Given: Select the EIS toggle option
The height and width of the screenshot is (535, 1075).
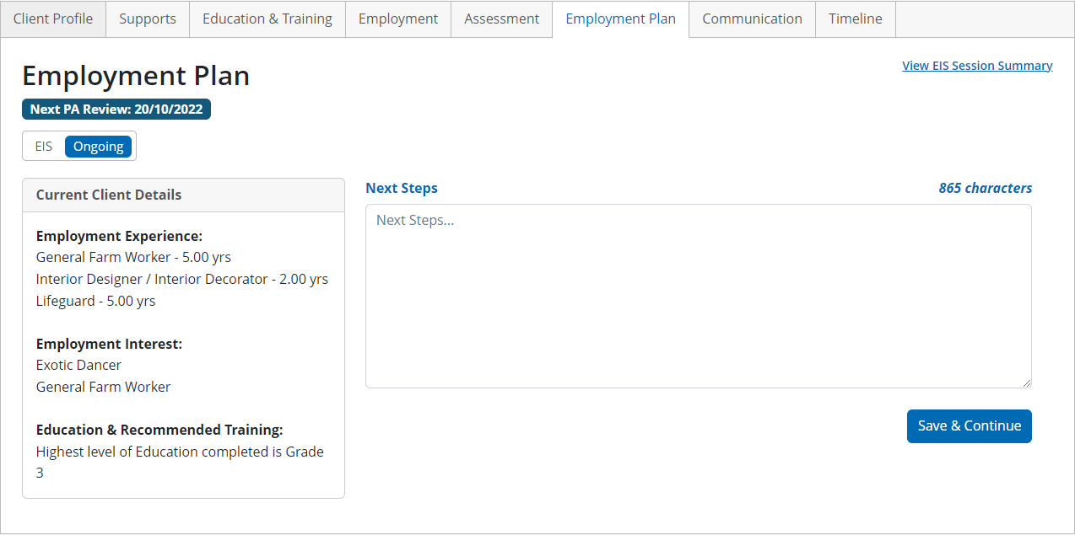Looking at the screenshot, I should [44, 147].
